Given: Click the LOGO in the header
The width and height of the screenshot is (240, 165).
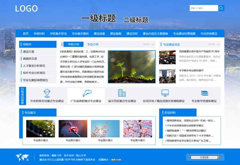Looking at the screenshot, I should point(26,9).
